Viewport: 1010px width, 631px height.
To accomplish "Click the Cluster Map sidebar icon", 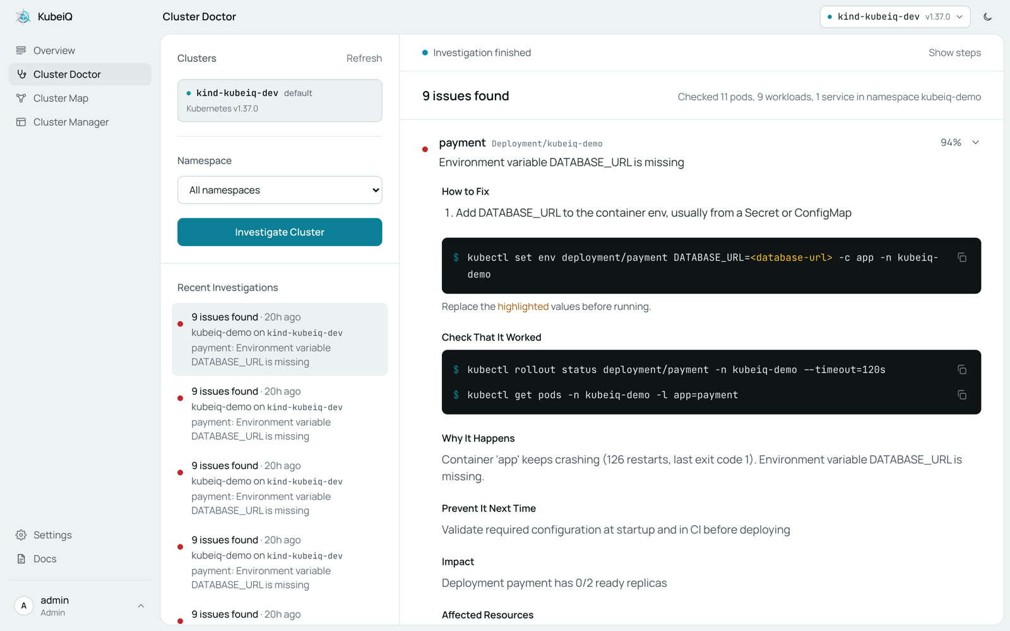I will (21, 98).
